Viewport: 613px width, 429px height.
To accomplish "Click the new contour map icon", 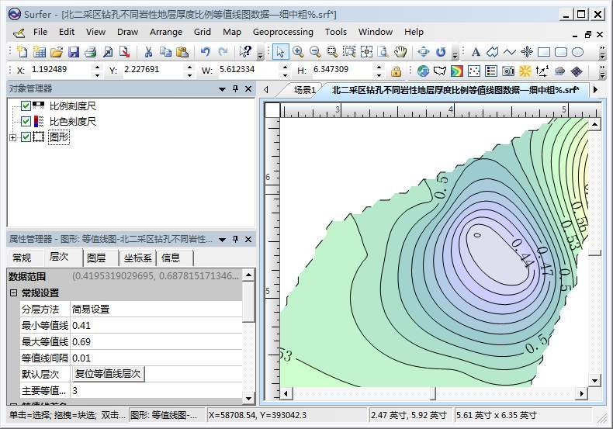I will 456,71.
